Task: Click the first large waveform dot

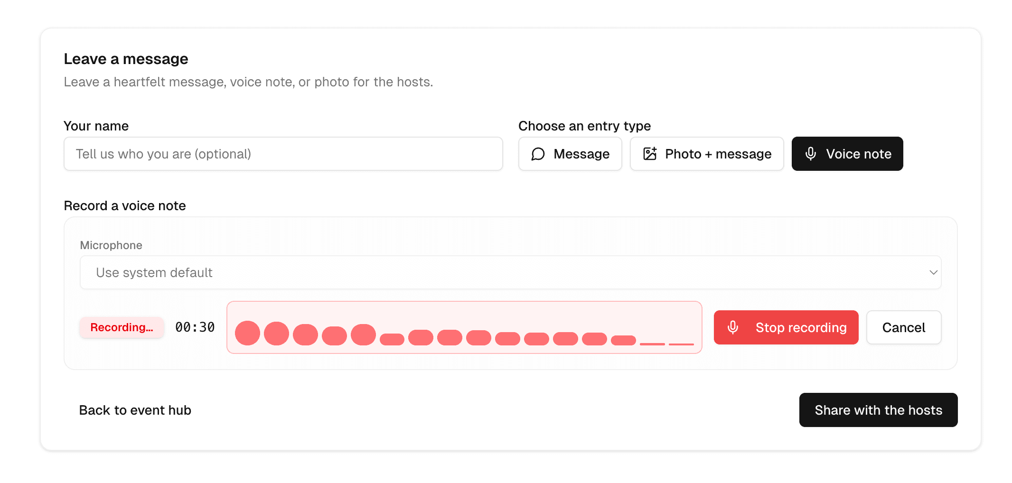Action: (x=247, y=333)
